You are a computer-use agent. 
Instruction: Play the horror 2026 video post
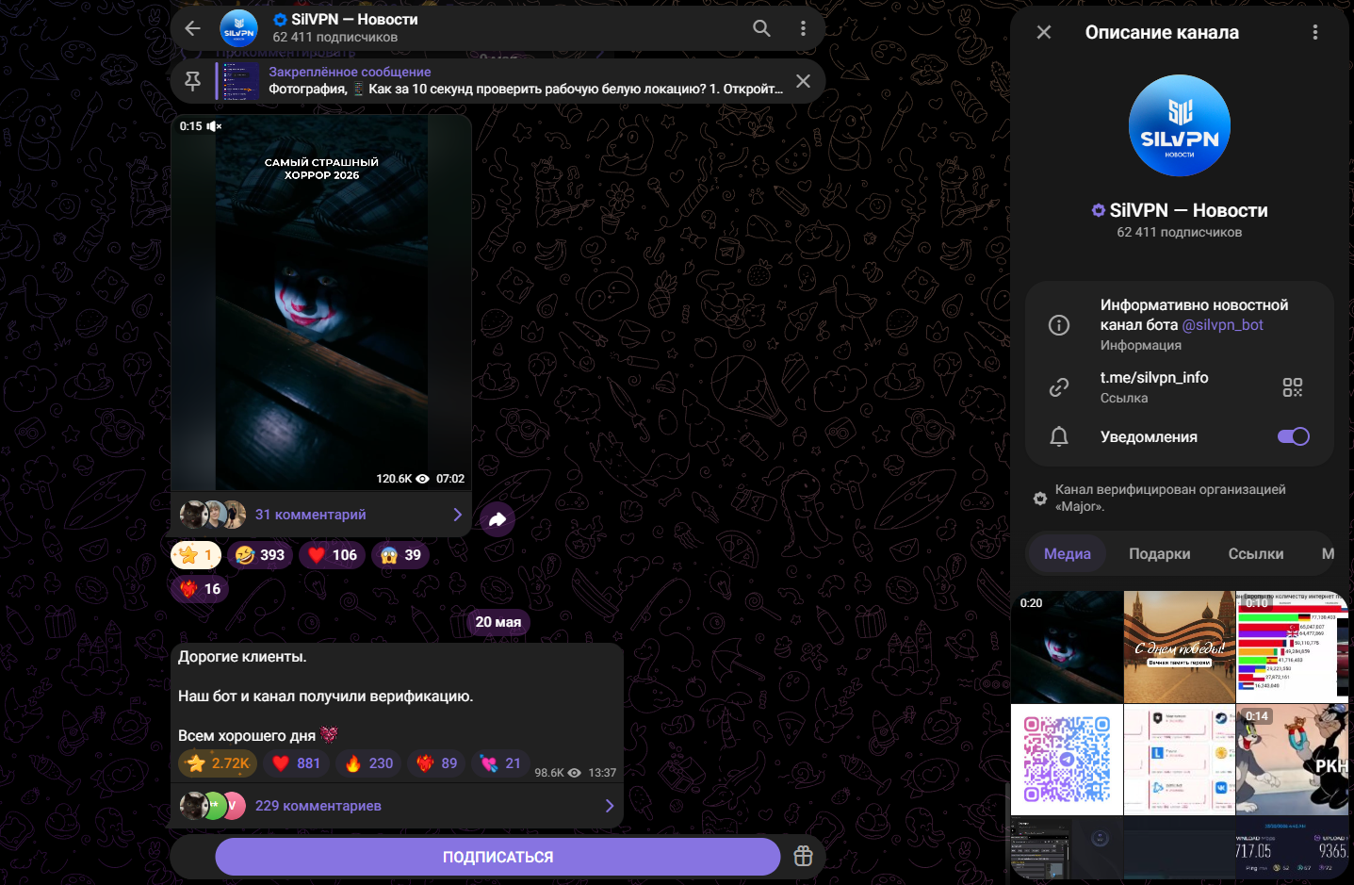321,302
